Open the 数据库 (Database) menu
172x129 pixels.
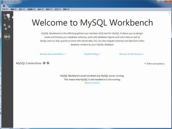coord(31,9)
